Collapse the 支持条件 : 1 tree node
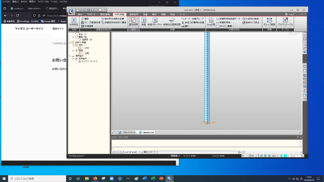Screen dimensions: 324x182 pyautogui.click(x=73, y=59)
